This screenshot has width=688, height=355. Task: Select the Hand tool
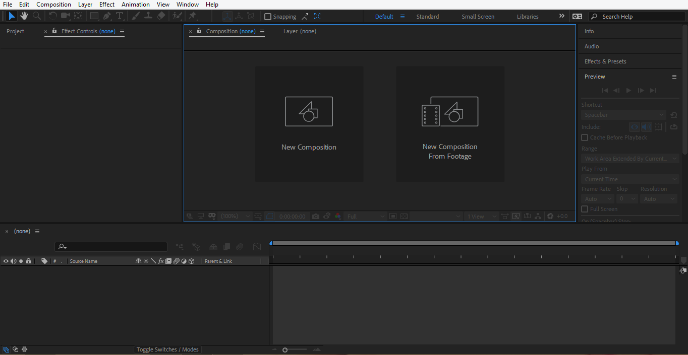tap(24, 16)
